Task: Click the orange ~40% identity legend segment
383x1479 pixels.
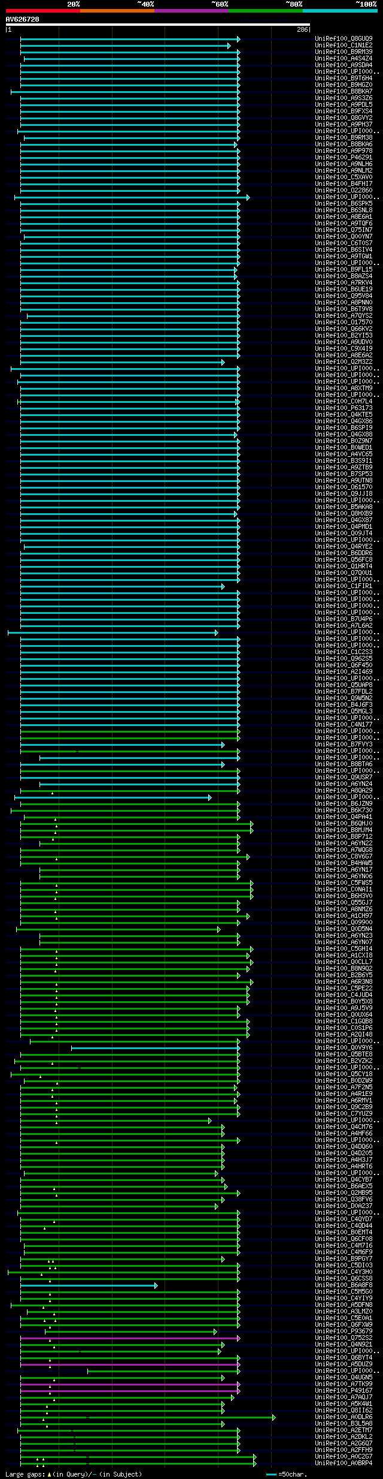Action: (x=117, y=11)
